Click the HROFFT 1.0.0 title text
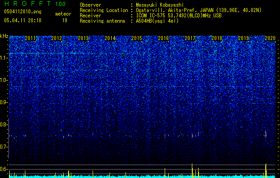The image size is (280, 178). click(x=35, y=4)
